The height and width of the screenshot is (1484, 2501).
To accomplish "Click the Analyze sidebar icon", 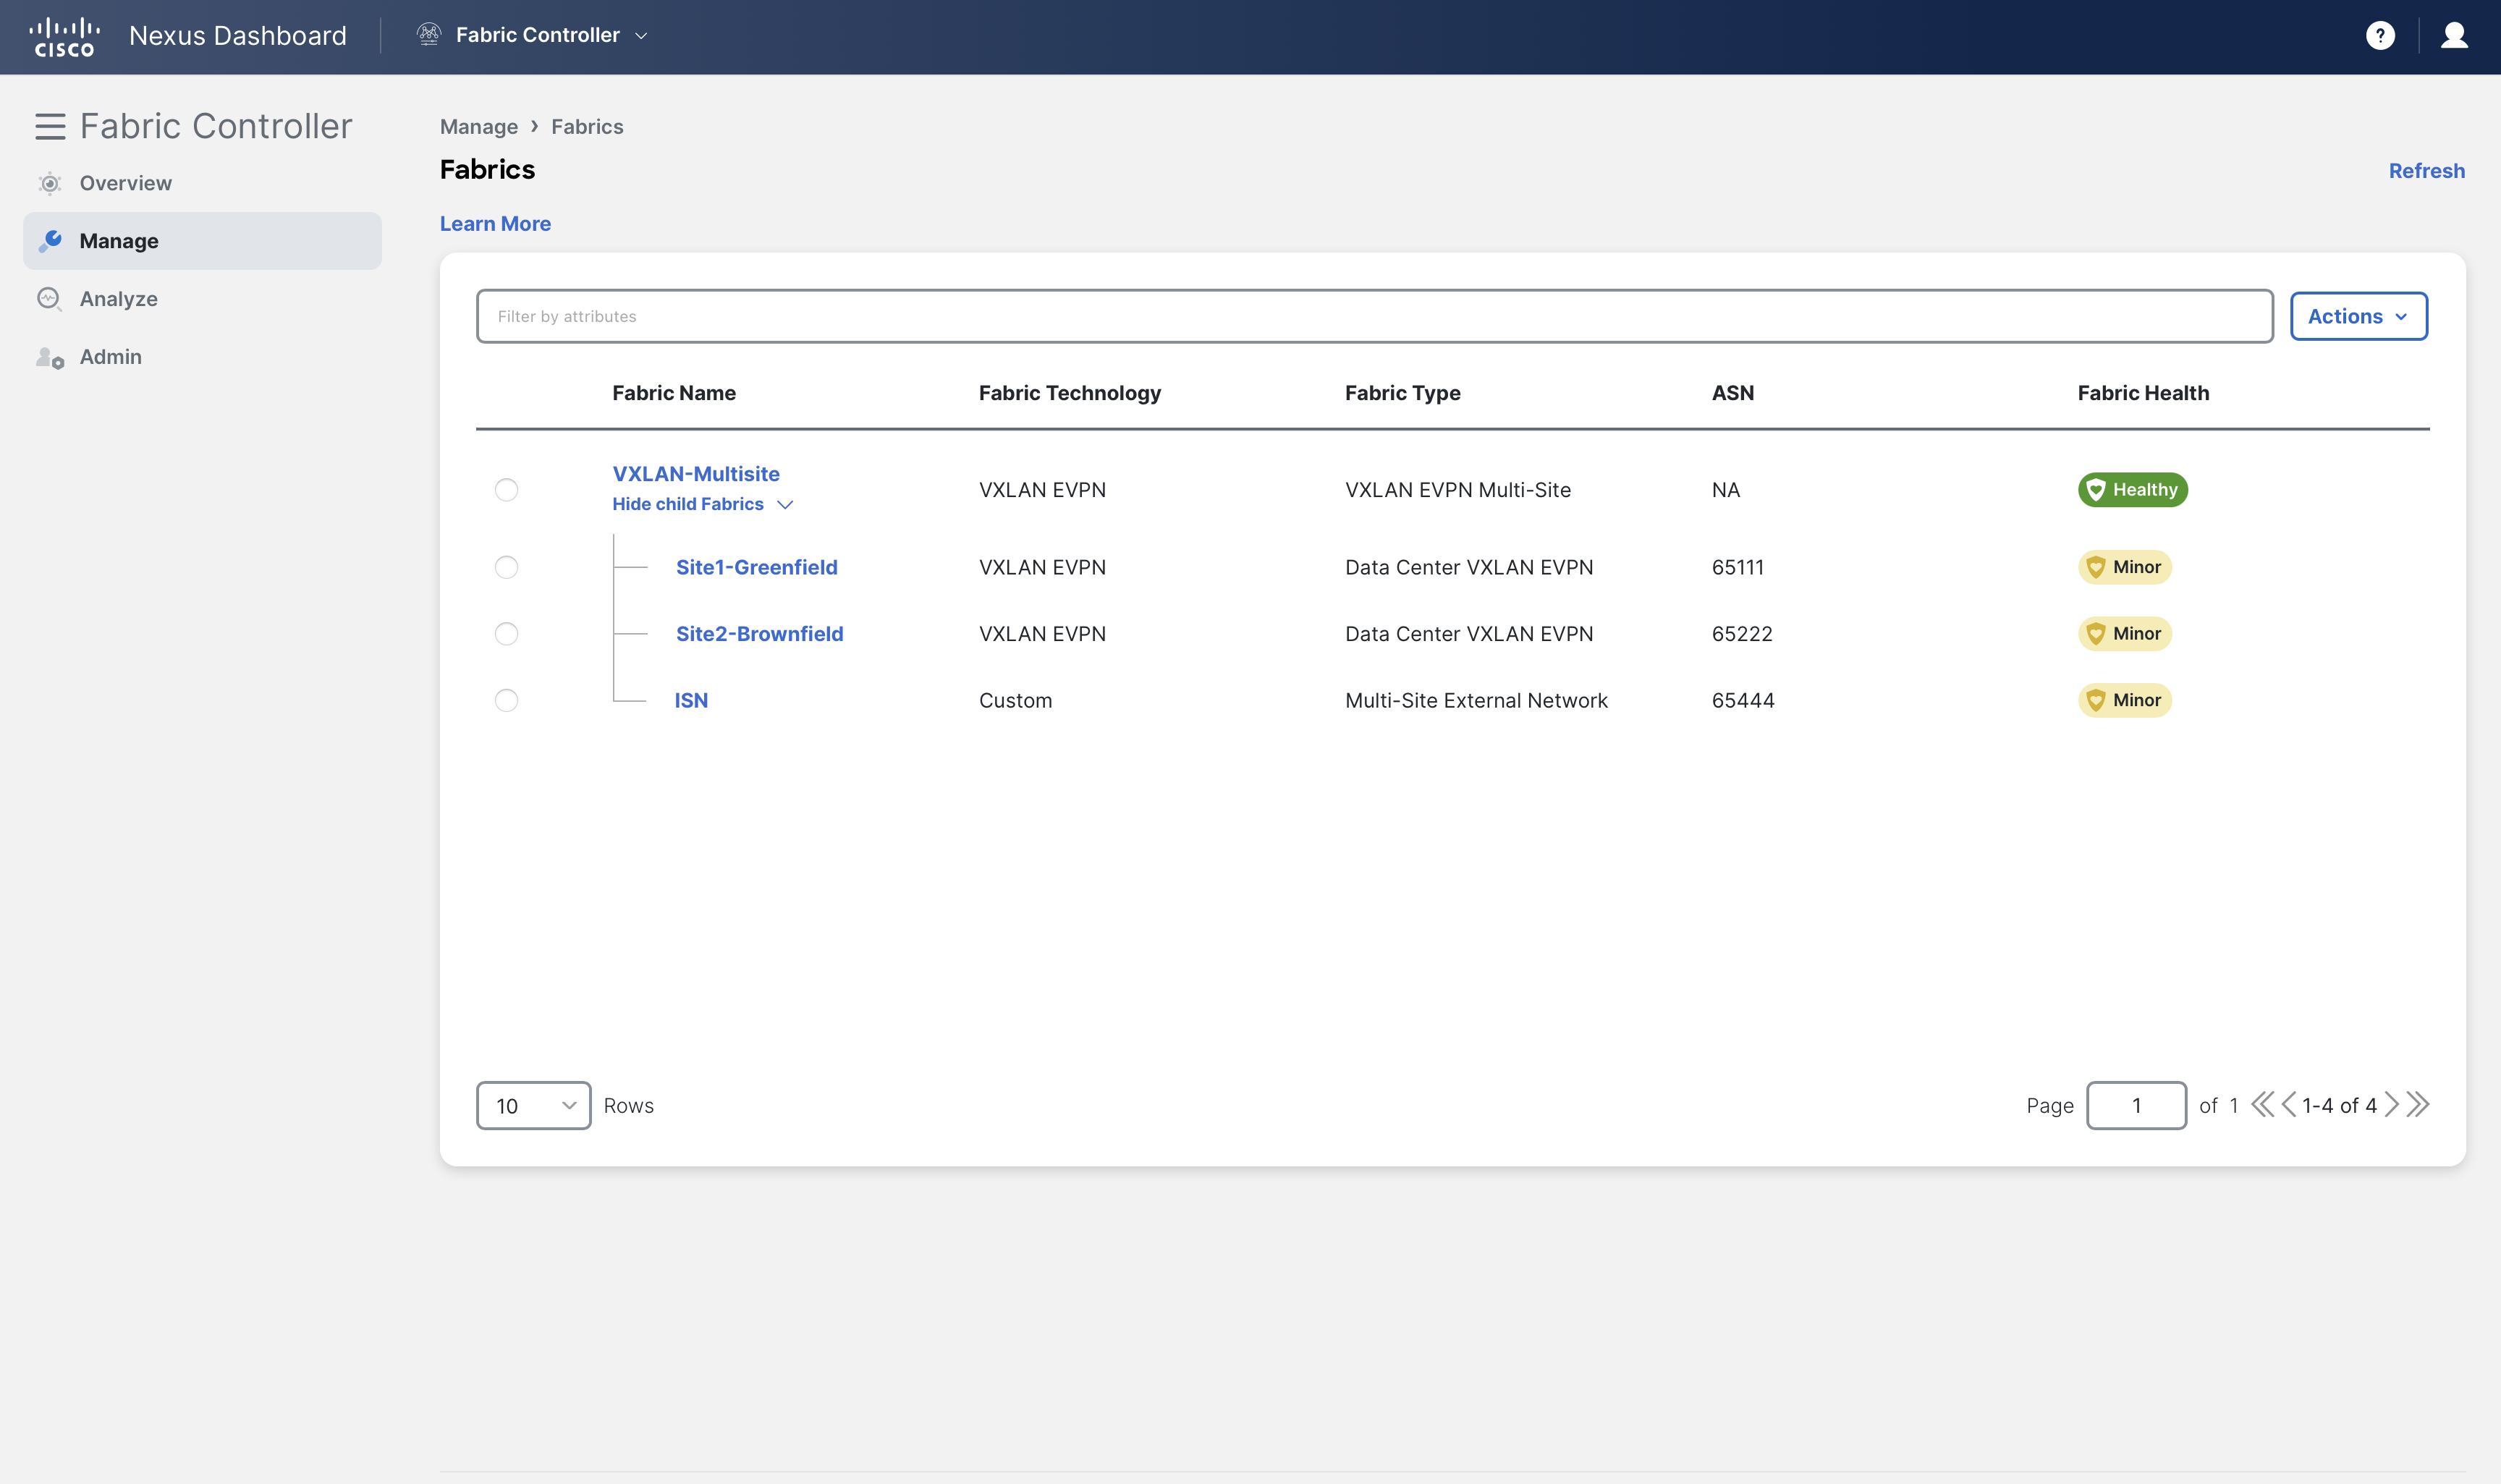I will [49, 299].
